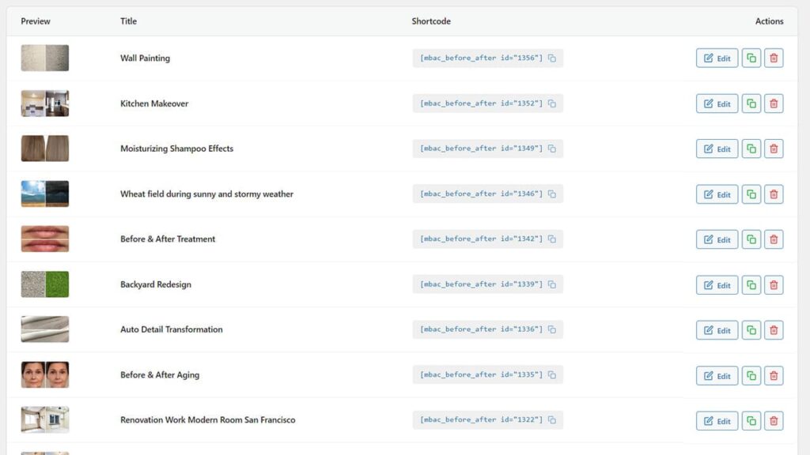The image size is (810, 455).
Task: Copy shortcode with id 1352
Action: click(552, 103)
